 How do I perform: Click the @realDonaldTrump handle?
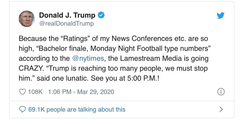[x=66, y=24]
